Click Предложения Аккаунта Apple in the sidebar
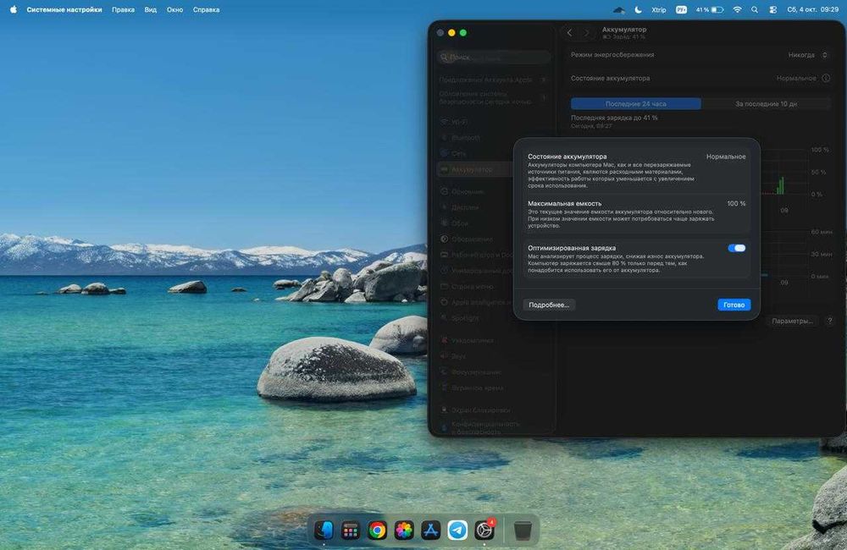The width and height of the screenshot is (847, 550). 491,80
